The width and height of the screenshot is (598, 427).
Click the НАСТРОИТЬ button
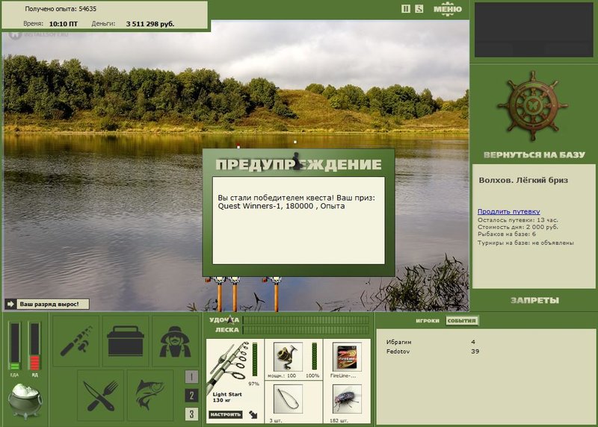click(226, 414)
